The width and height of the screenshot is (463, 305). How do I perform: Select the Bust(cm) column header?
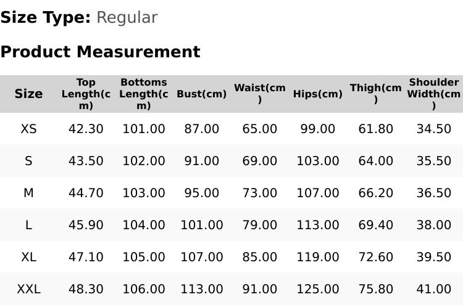coord(202,94)
